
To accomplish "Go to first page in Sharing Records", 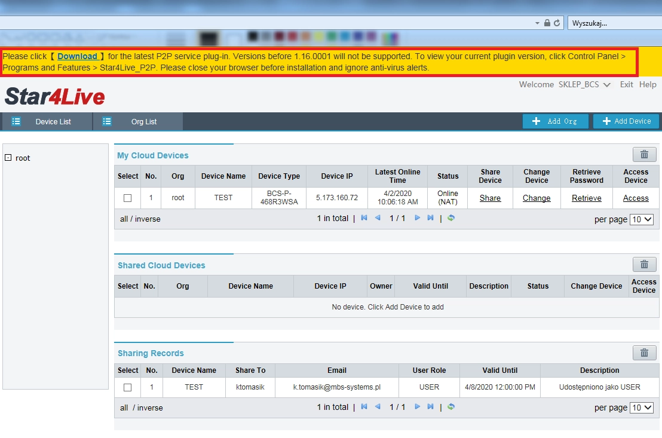I will tap(364, 407).
